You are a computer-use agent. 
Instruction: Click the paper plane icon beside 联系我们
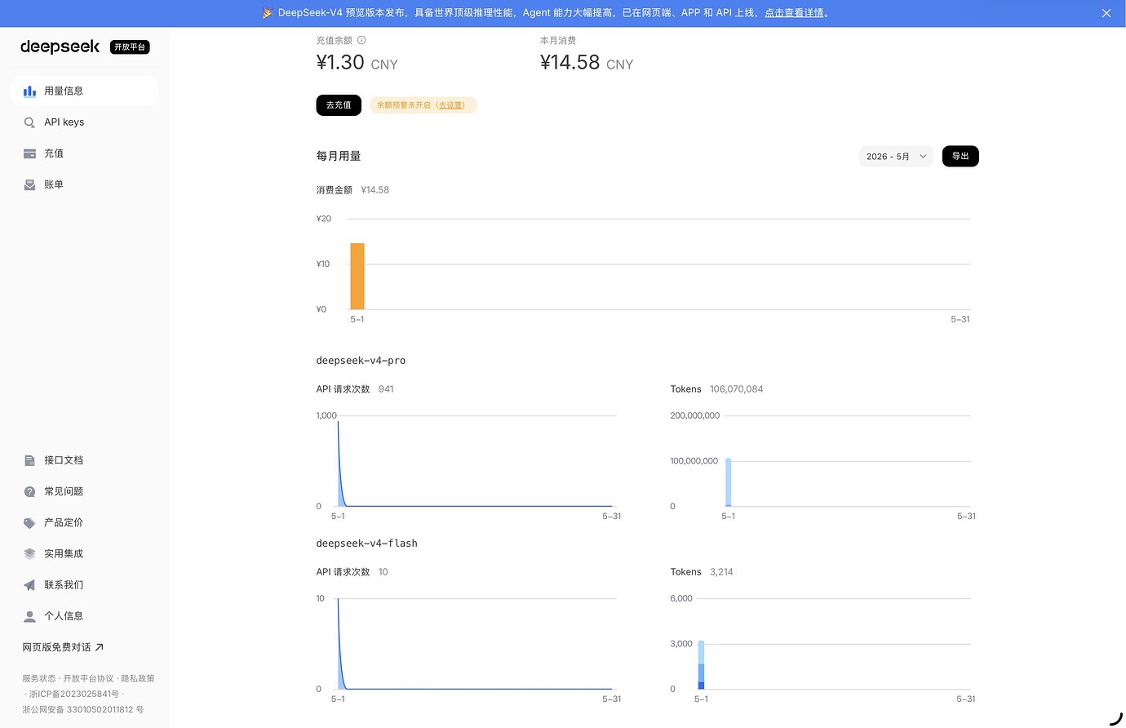29,585
